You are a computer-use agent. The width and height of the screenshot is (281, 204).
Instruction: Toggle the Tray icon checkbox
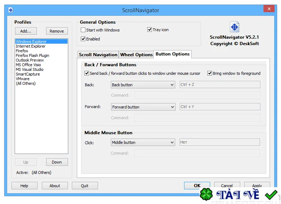tap(149, 30)
